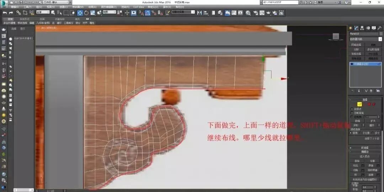Screen dimensions: 384x192
Task: Select the 禁用 preview selection radio
Action: (x=351, y=133)
